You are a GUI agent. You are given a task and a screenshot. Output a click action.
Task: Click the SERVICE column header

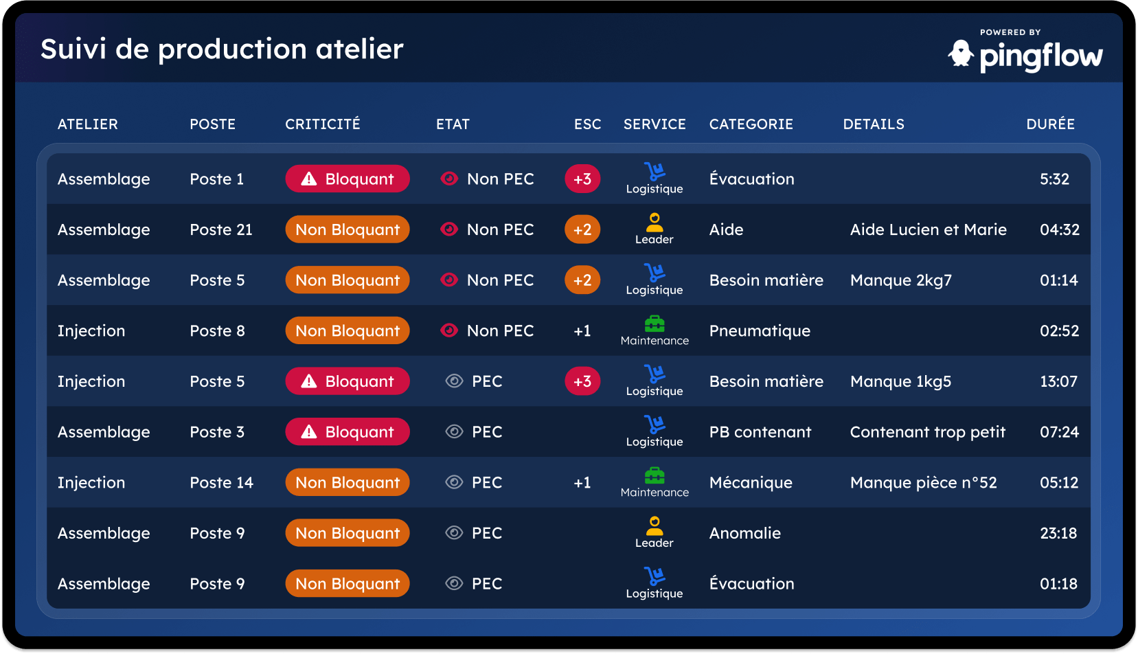(x=655, y=124)
